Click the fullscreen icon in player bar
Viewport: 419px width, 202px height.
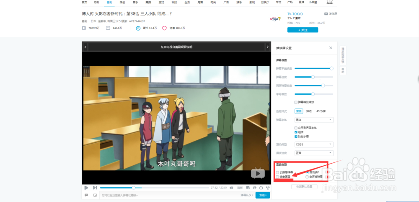click(268, 188)
